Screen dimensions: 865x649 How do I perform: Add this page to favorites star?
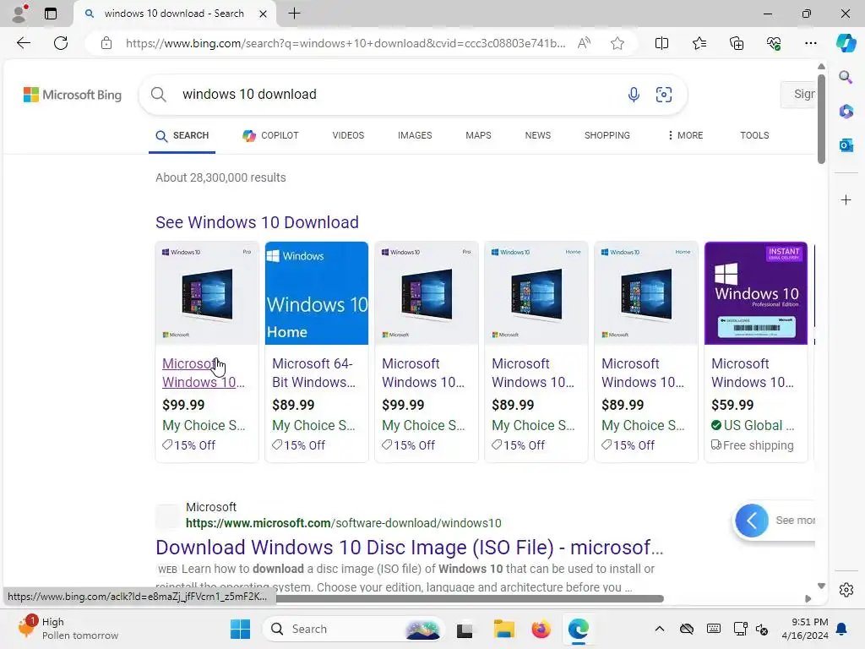pos(617,43)
